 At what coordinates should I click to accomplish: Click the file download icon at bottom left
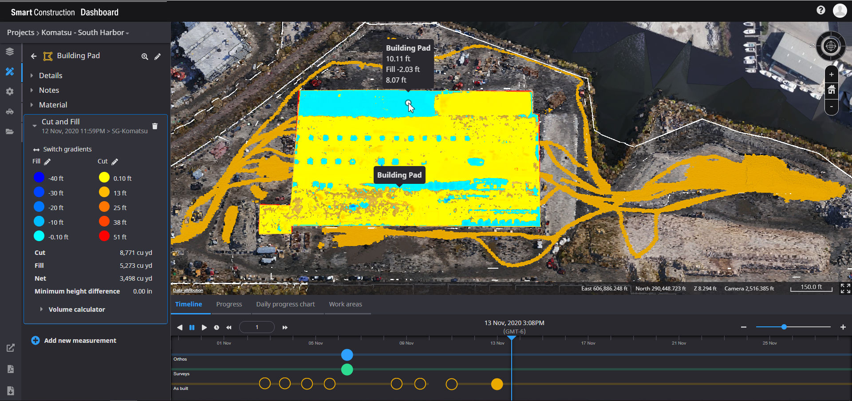[x=11, y=391]
